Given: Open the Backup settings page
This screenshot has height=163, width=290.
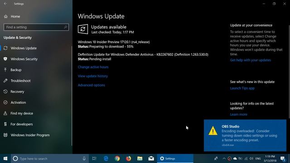Looking at the screenshot, I should click(36, 70).
